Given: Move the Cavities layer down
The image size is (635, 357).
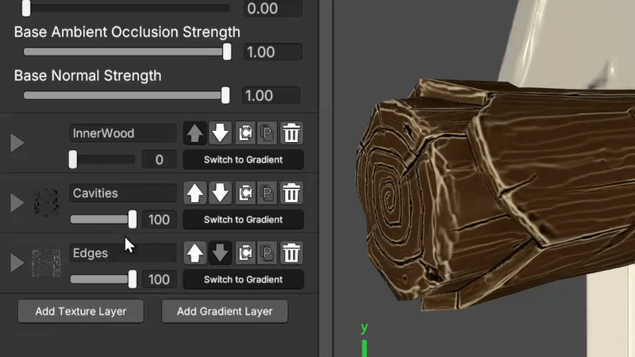Looking at the screenshot, I should coord(221,194).
